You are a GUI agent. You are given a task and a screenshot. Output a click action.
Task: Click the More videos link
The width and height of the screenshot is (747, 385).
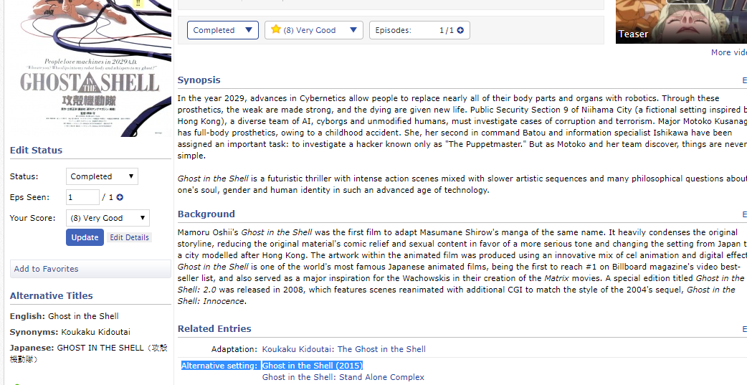tap(729, 52)
